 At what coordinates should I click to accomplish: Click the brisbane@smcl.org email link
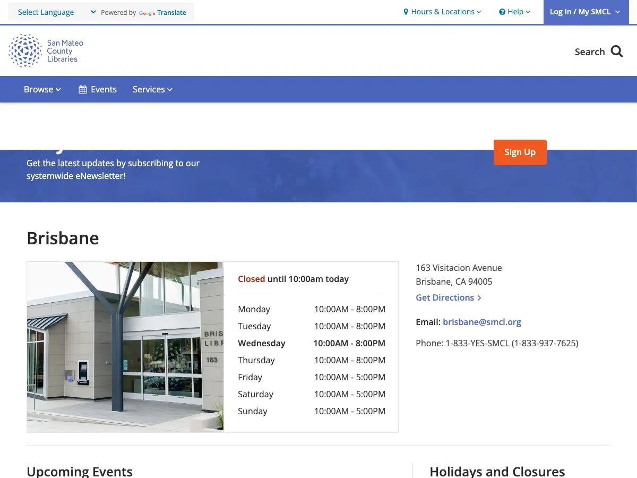point(482,322)
